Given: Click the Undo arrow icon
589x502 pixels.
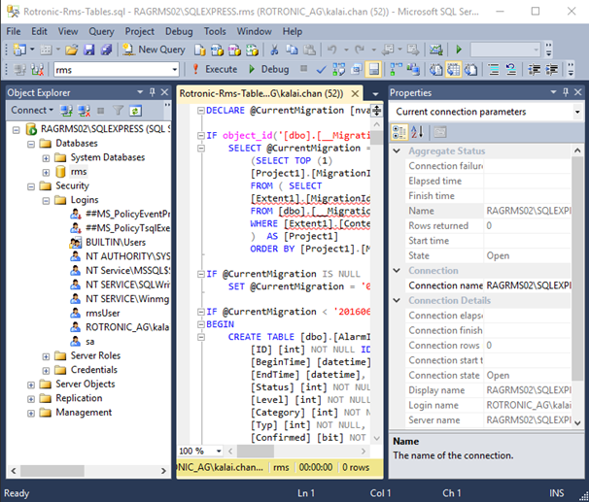Looking at the screenshot, I should (332, 50).
